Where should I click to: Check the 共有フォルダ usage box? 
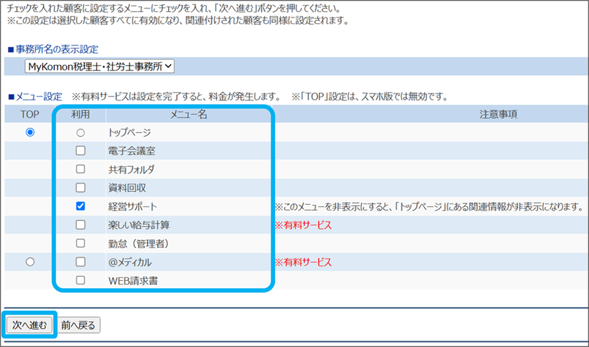click(x=80, y=169)
